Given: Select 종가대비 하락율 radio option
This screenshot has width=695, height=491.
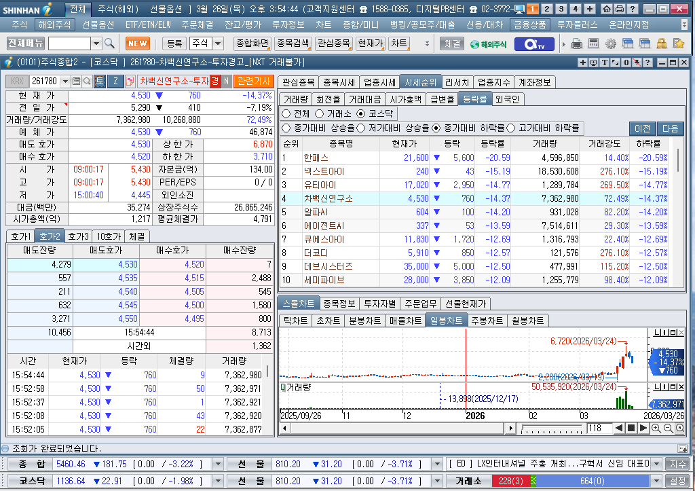Looking at the screenshot, I should click(436, 128).
